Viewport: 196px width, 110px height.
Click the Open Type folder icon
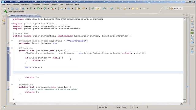coord(78,9)
